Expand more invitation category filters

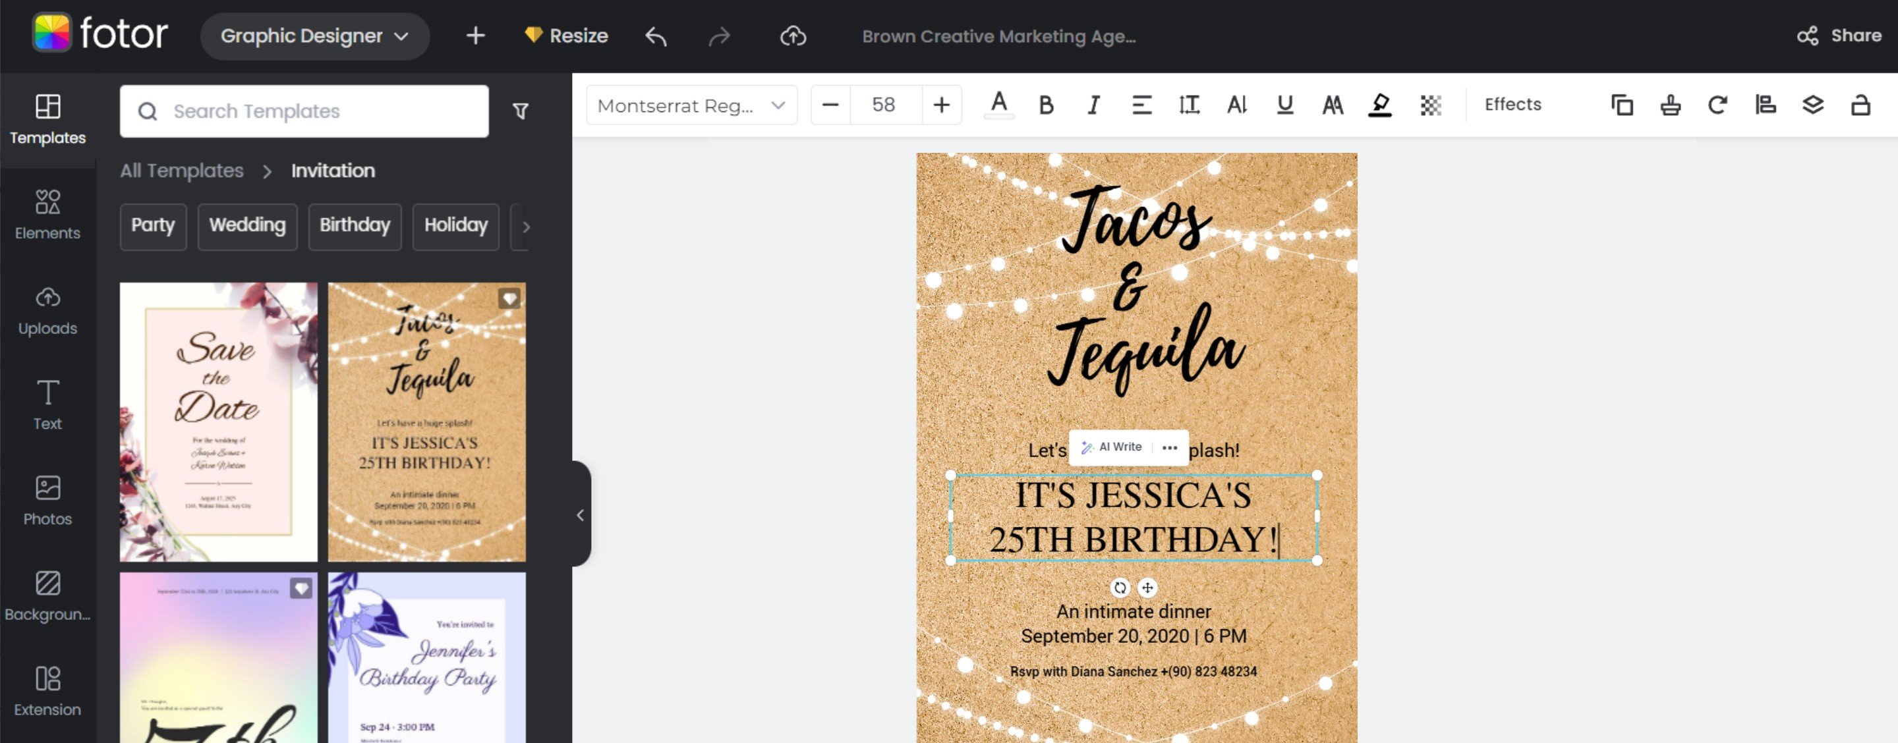pos(526,227)
